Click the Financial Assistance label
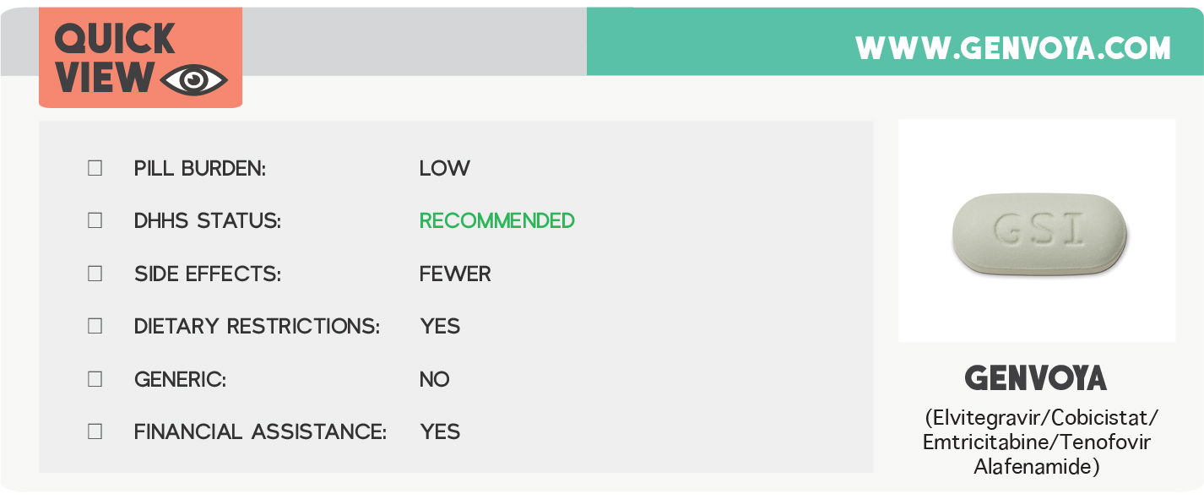The width and height of the screenshot is (1204, 499). pos(260,431)
